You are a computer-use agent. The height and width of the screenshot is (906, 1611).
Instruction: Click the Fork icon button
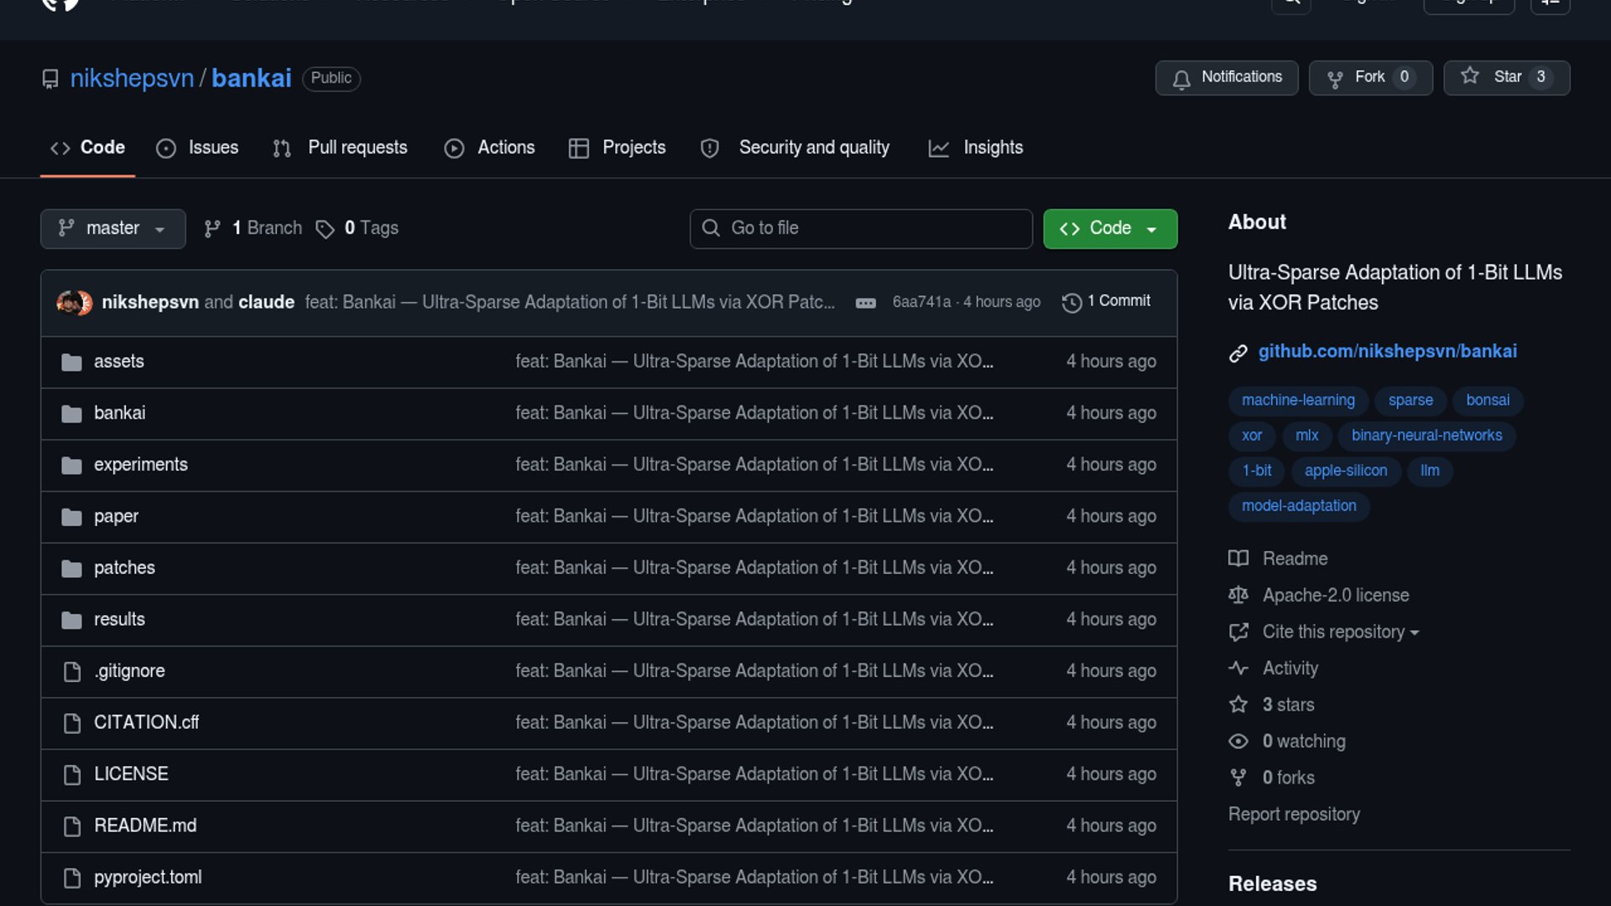coord(1335,79)
